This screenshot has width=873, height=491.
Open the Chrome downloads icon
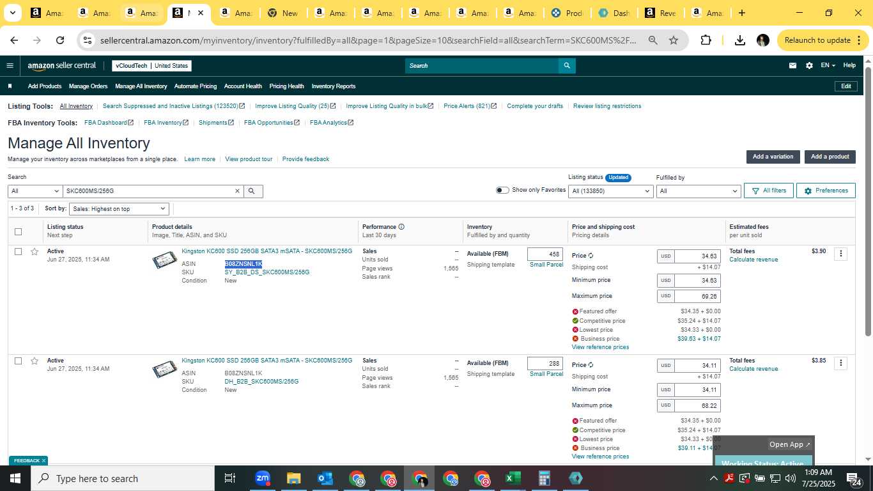(739, 40)
